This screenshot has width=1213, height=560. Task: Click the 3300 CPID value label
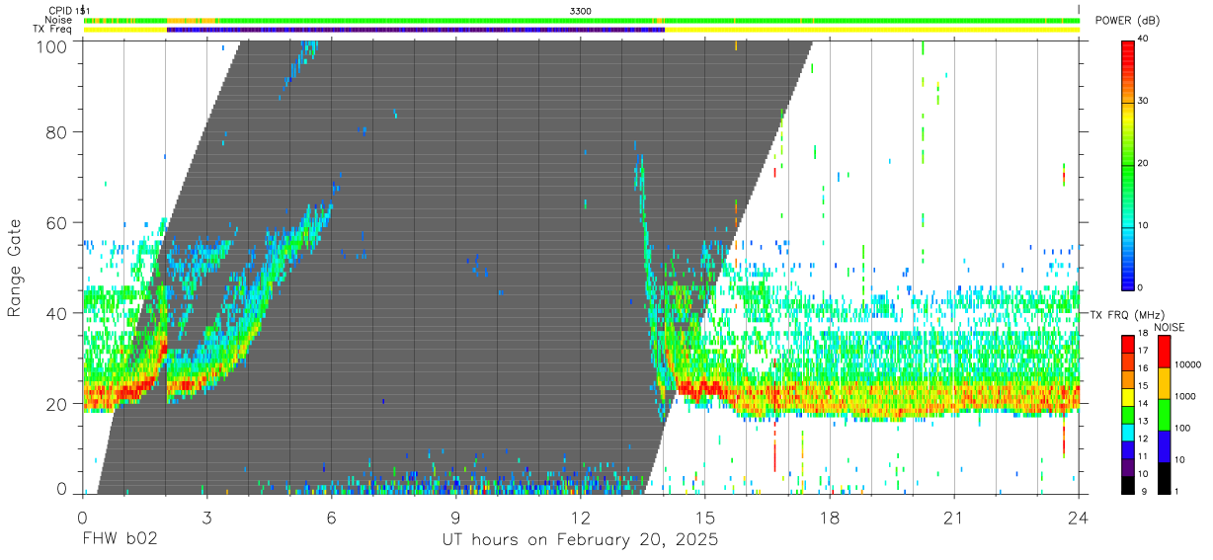[x=581, y=11]
